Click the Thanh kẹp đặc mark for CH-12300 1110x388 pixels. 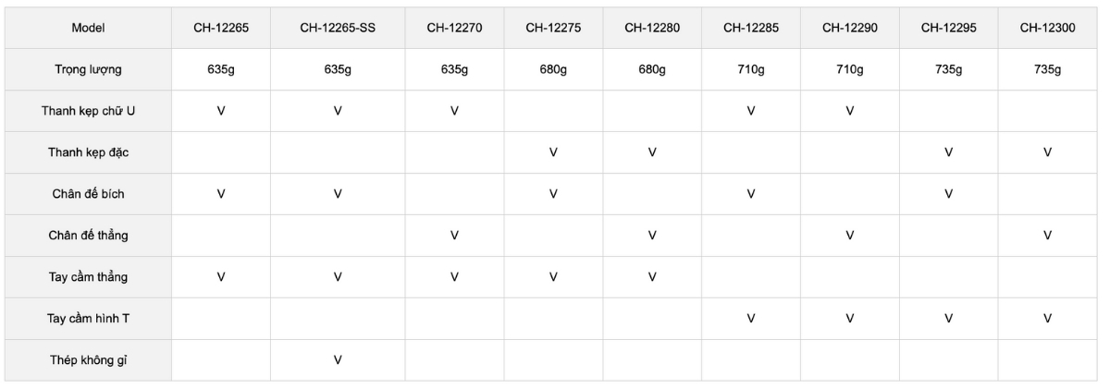point(1046,152)
